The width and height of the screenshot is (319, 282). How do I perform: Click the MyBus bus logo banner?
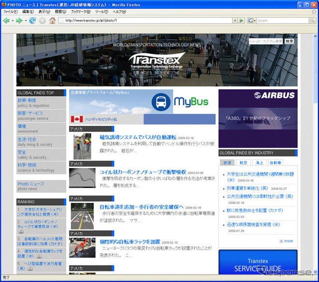(x=142, y=102)
